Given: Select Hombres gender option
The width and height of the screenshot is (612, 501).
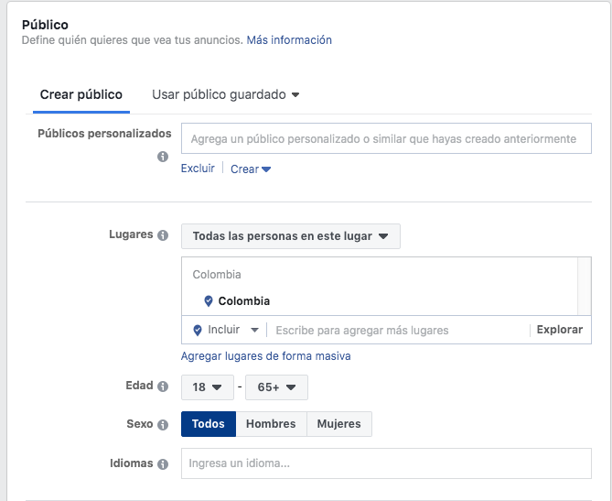Looking at the screenshot, I should click(272, 424).
